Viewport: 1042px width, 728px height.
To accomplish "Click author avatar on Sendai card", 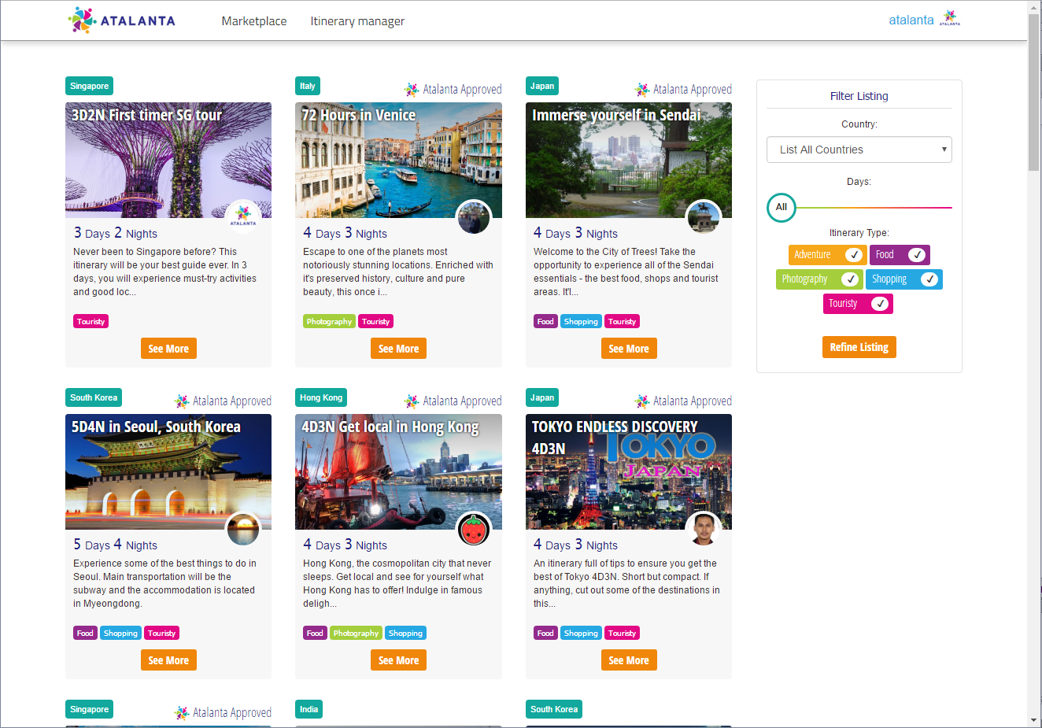I will 704,216.
